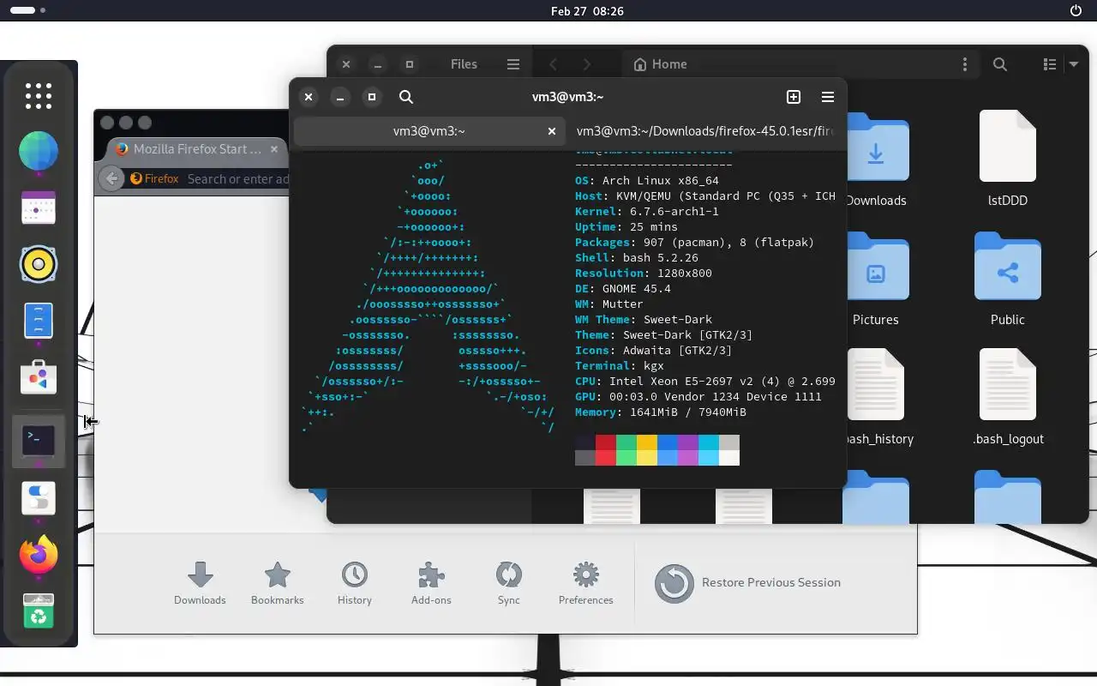The width and height of the screenshot is (1097, 686).
Task: Click the Firefox identity icon in address bar
Action: pyautogui.click(x=154, y=178)
